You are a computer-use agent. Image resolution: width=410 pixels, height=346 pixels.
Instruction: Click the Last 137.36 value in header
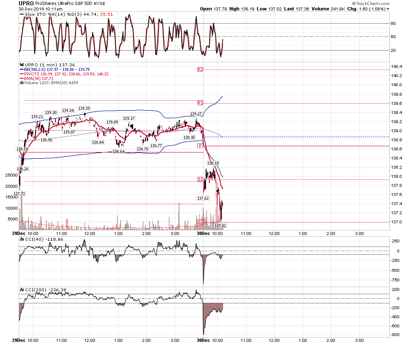point(296,9)
